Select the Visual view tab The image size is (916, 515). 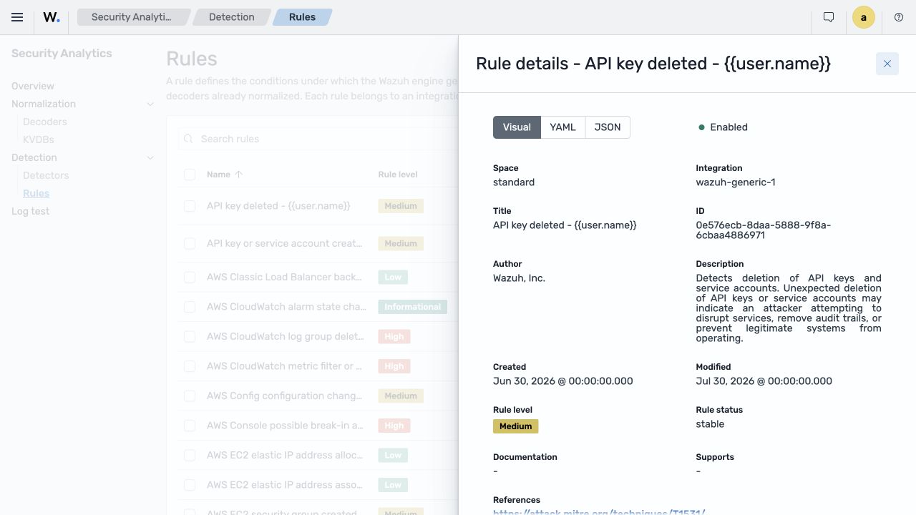[x=517, y=127]
